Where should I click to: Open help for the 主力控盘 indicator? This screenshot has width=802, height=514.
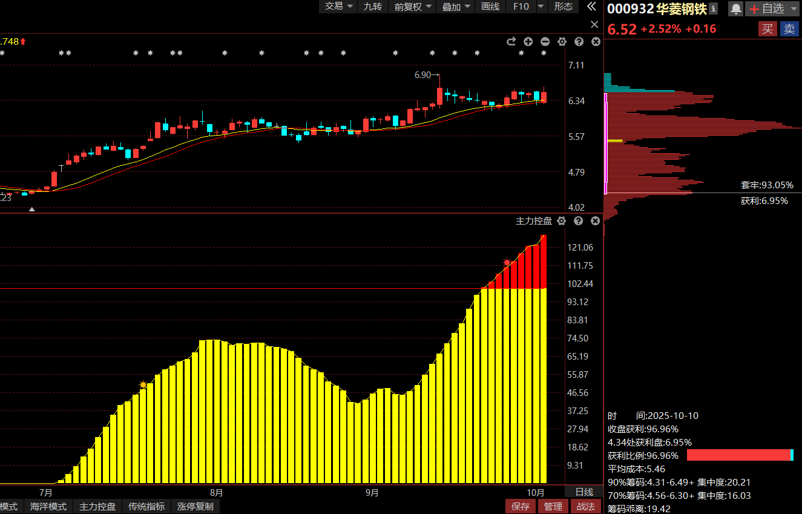coord(578,221)
